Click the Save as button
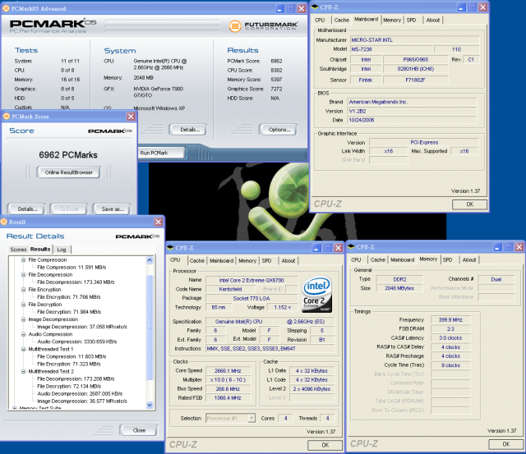Viewport: 526px width, 454px height. coord(113,209)
